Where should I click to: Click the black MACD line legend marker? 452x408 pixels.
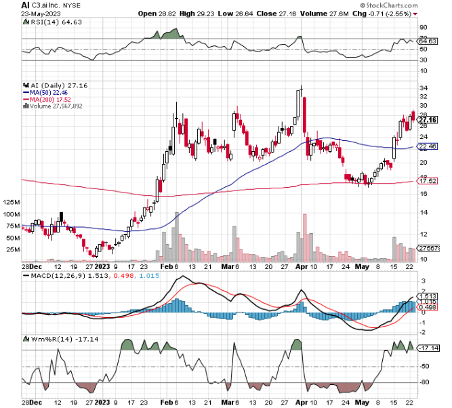tap(26, 276)
